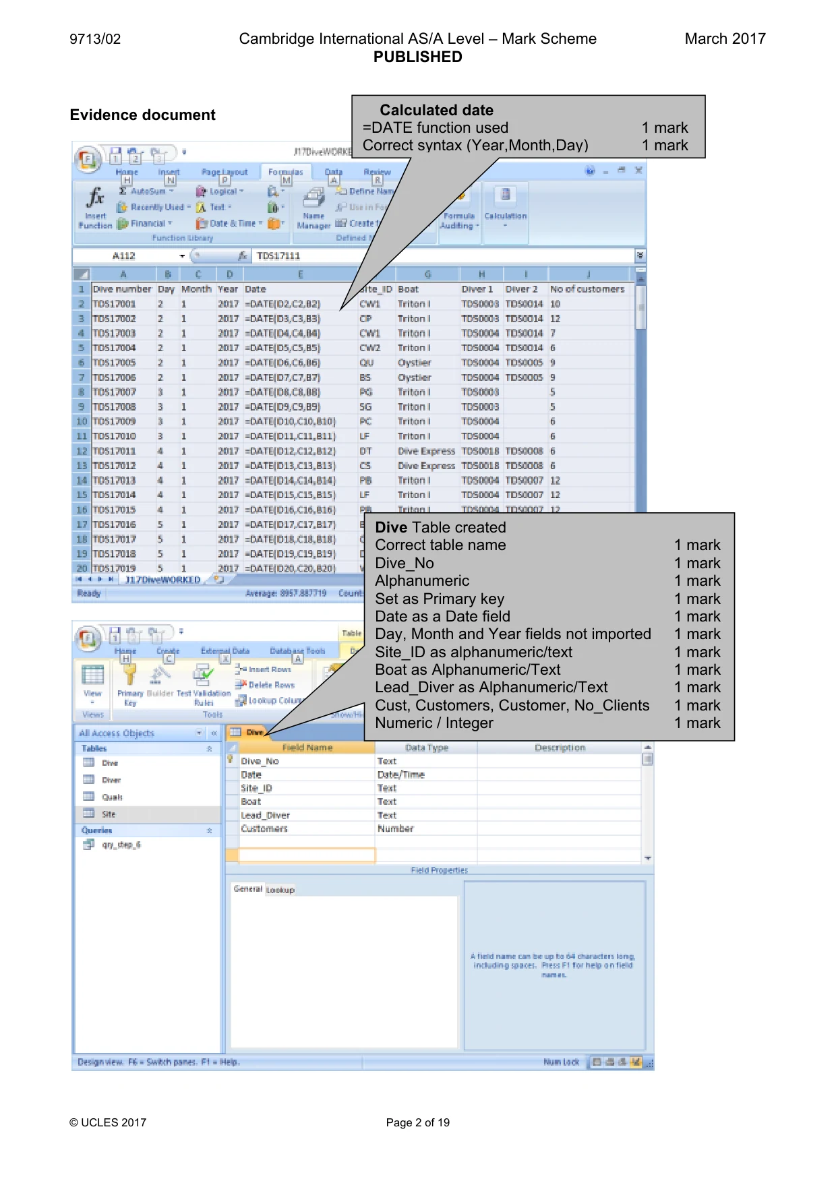This screenshot has height=1183, width=836.
Task: Open the Database Tools tab
Action: point(297,651)
